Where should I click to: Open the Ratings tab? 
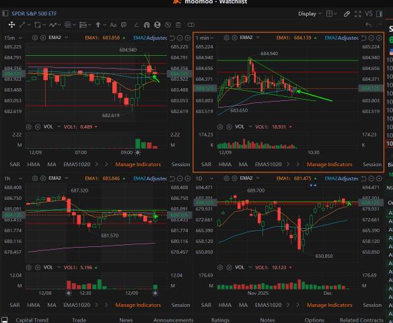(x=220, y=320)
